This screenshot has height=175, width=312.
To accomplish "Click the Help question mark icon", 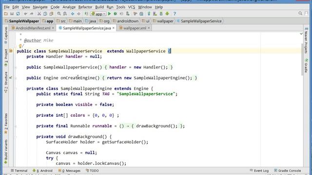I will click(175, 14).
